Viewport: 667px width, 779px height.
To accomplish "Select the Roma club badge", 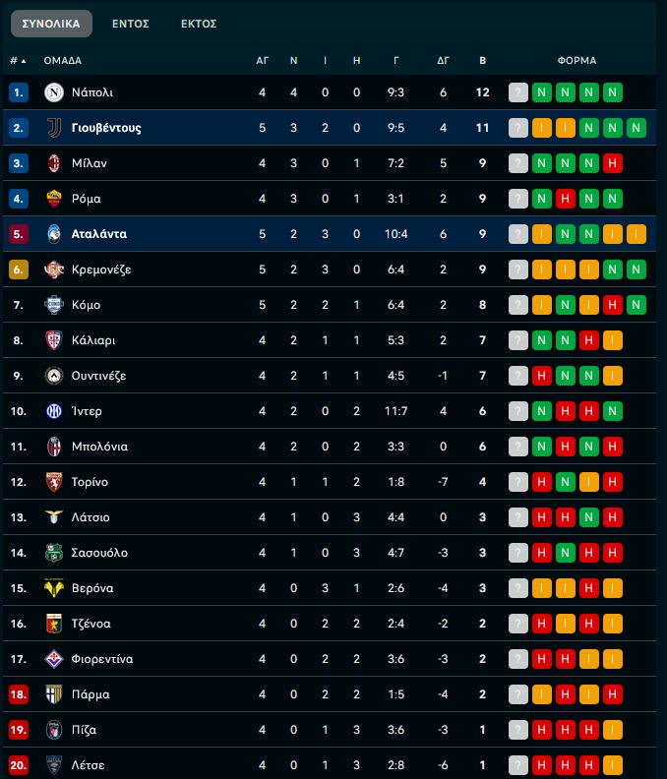I will [x=54, y=199].
